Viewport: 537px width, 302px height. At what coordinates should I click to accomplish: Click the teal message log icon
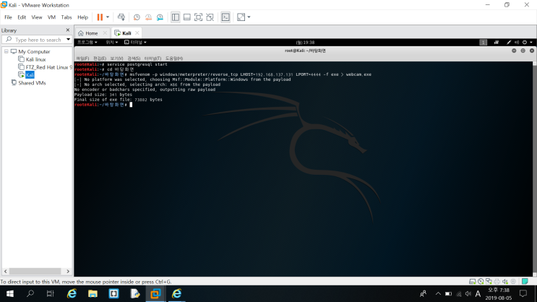tap(525, 282)
